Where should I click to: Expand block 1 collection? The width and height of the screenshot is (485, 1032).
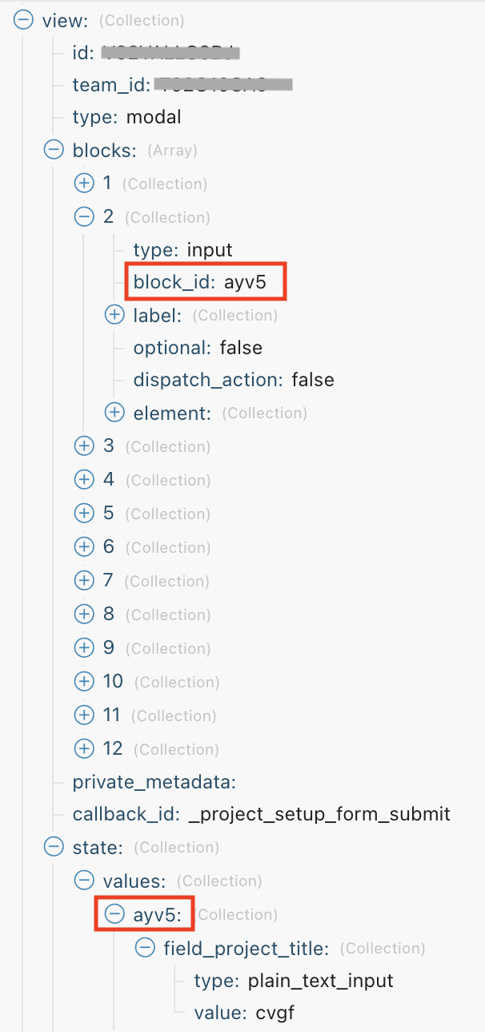coord(84,183)
